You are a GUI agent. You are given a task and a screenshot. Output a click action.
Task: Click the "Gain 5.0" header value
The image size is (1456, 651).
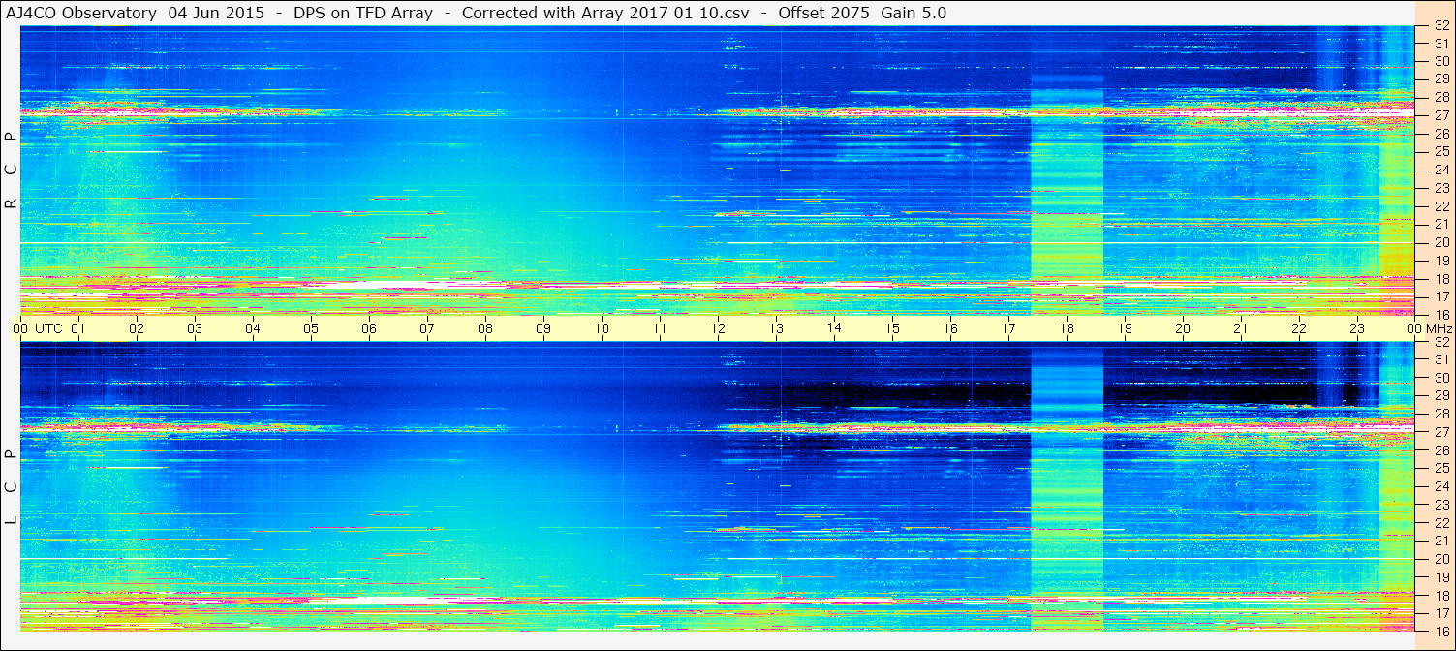click(x=914, y=13)
